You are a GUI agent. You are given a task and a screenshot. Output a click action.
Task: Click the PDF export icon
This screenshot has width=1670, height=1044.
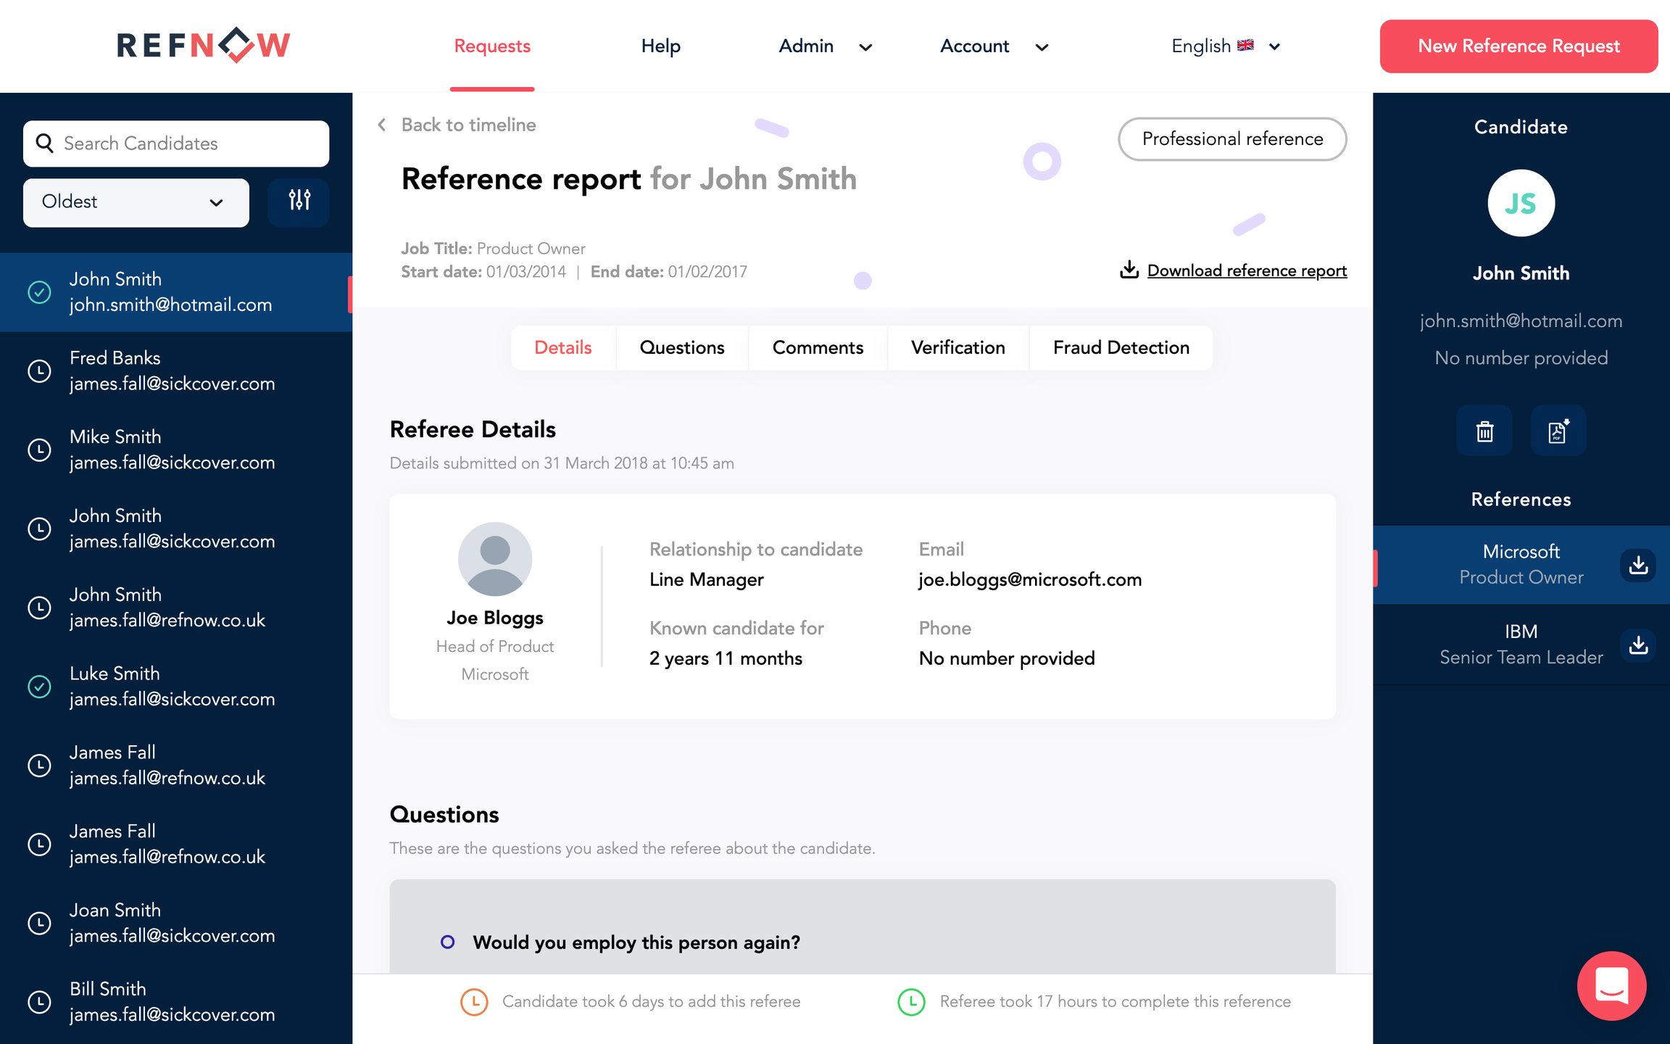[1558, 431]
